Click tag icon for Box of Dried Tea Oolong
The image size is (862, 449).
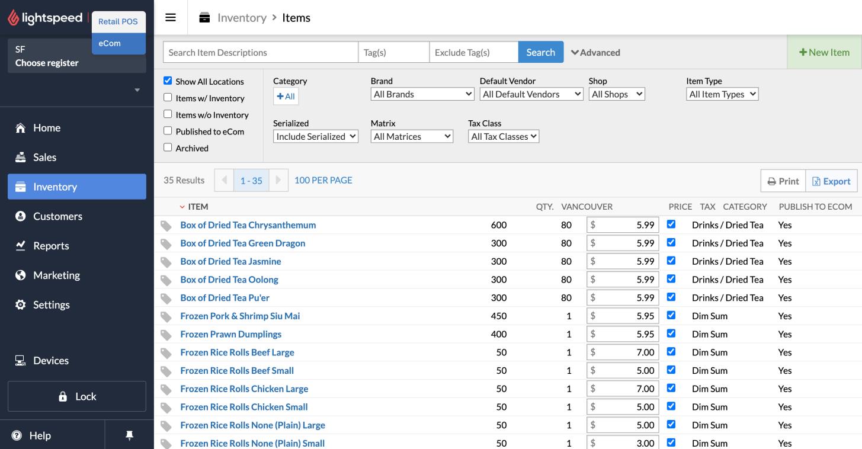click(166, 280)
